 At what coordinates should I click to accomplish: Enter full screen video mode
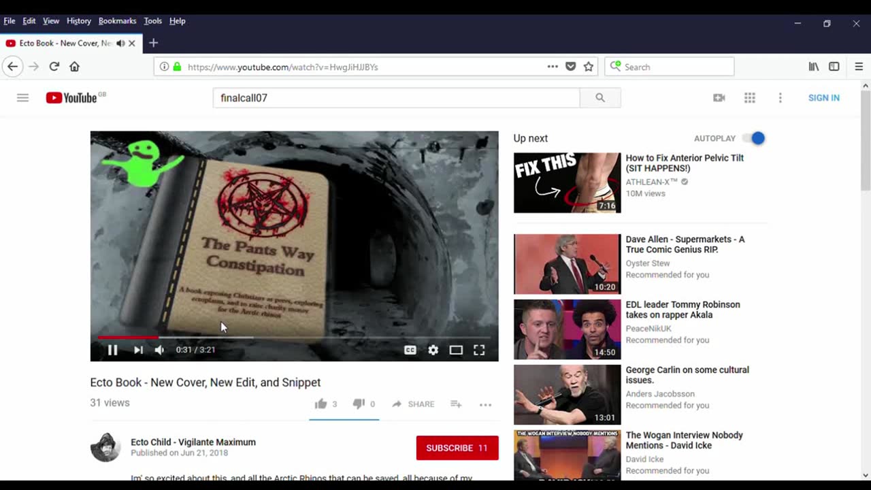click(x=479, y=350)
